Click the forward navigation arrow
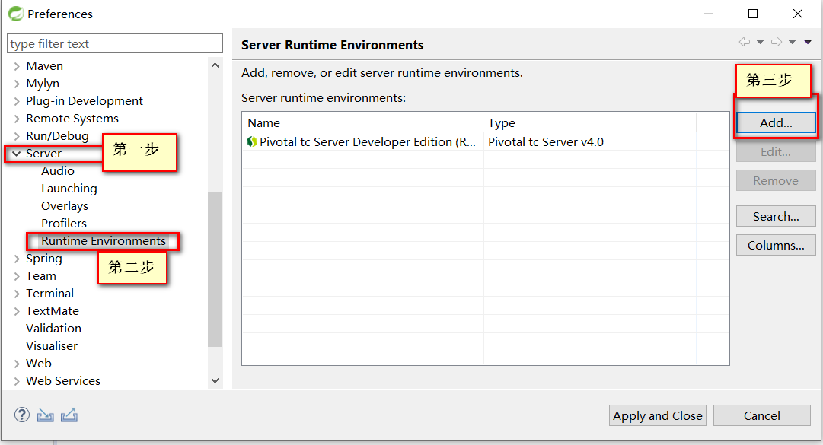This screenshot has height=445, width=823. [777, 43]
